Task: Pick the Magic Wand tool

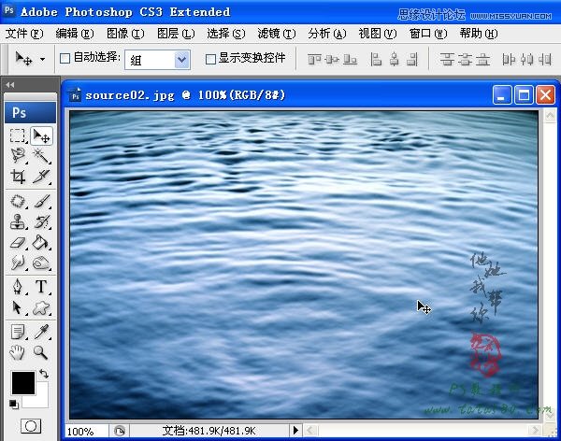Action: pyautogui.click(x=41, y=155)
